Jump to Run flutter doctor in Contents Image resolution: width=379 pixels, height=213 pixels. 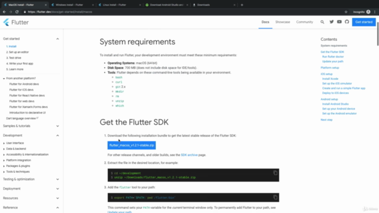(x=333, y=57)
